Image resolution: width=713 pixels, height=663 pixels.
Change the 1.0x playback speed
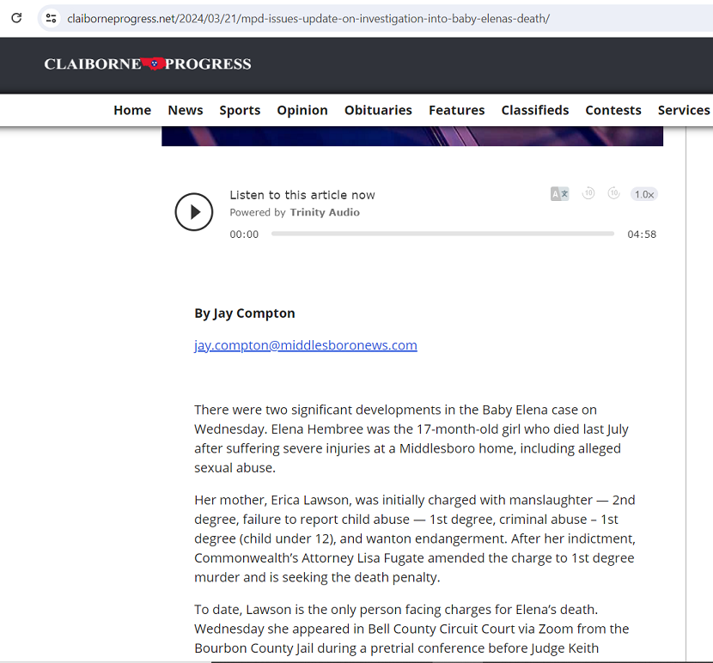point(643,194)
